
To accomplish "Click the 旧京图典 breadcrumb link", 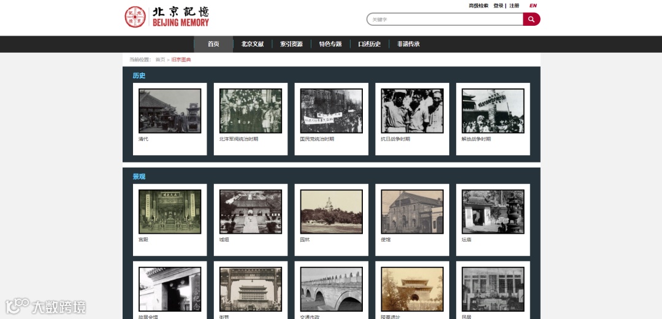I will click(181, 60).
